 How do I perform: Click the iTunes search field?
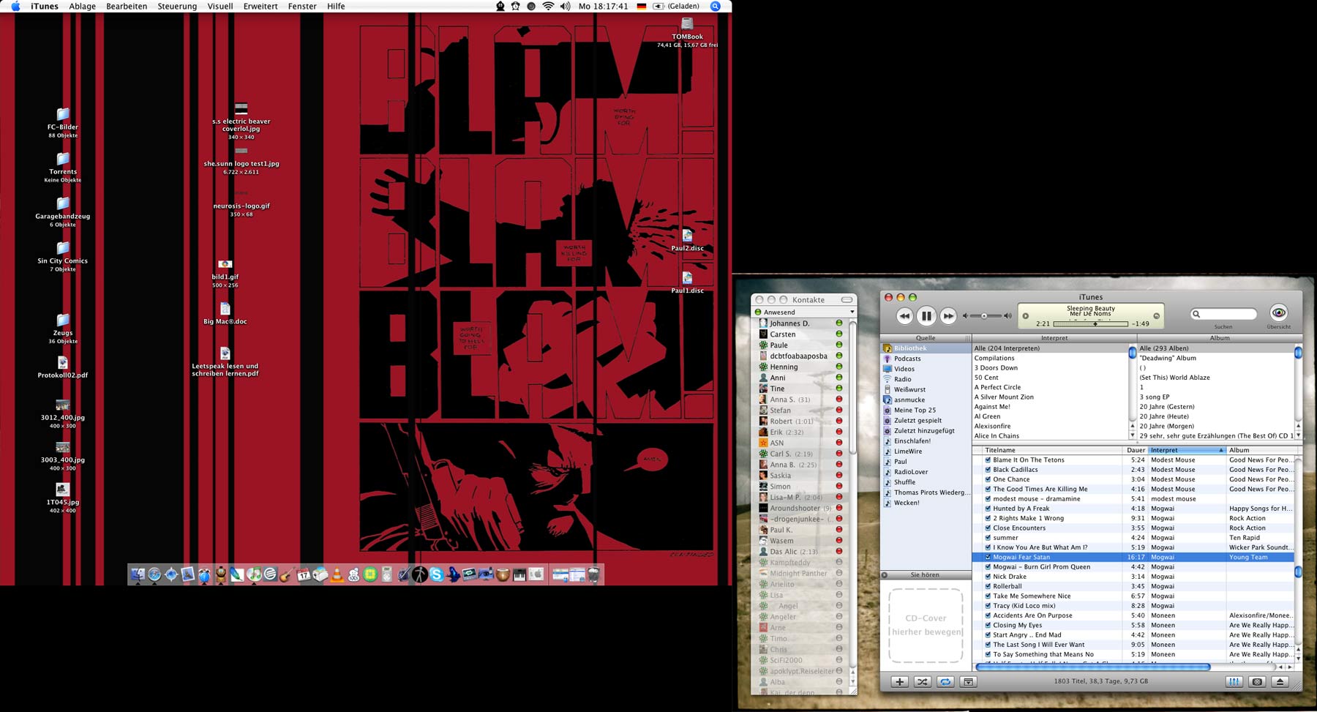click(1223, 314)
